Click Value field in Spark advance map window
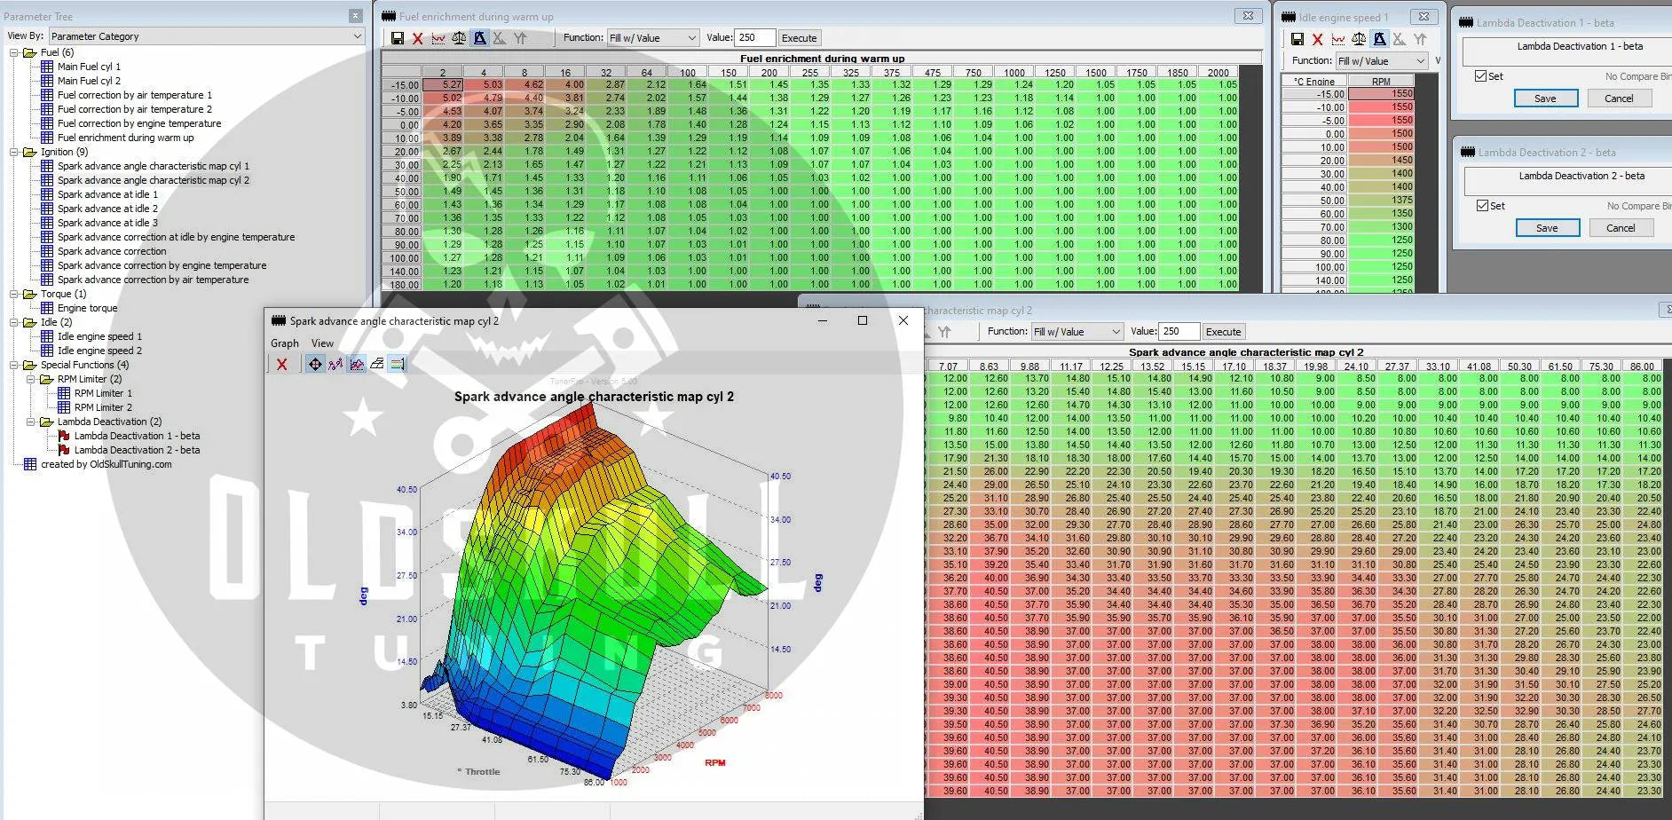Image resolution: width=1672 pixels, height=820 pixels. point(1178,332)
